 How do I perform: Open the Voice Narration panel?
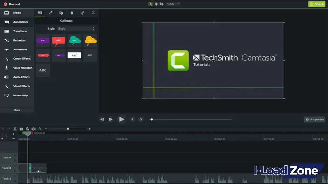(17, 68)
